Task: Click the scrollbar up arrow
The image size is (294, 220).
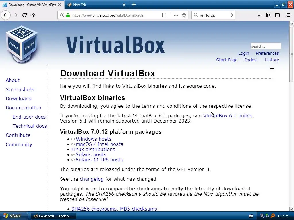Action: pyautogui.click(x=291, y=23)
